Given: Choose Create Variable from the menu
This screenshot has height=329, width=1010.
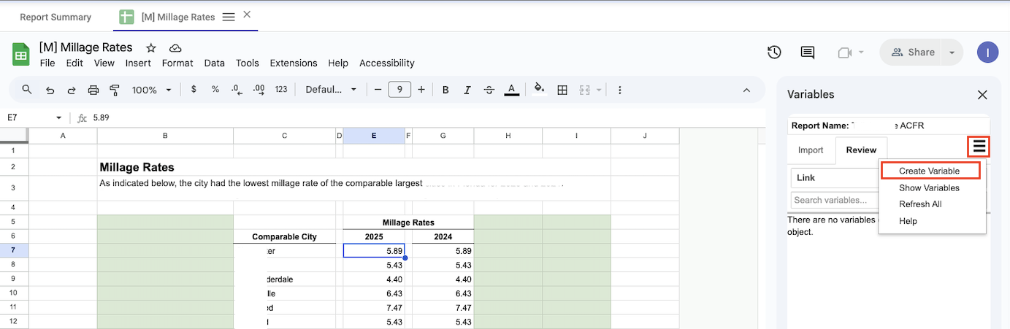Looking at the screenshot, I should 930,171.
